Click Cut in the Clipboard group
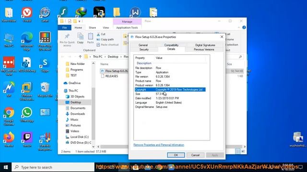The height and width of the screenshot is (172, 307). tap(101, 34)
